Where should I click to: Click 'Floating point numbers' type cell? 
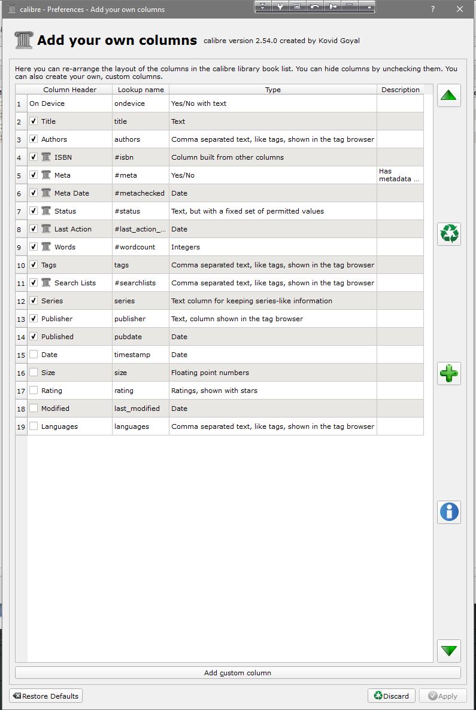[273, 373]
